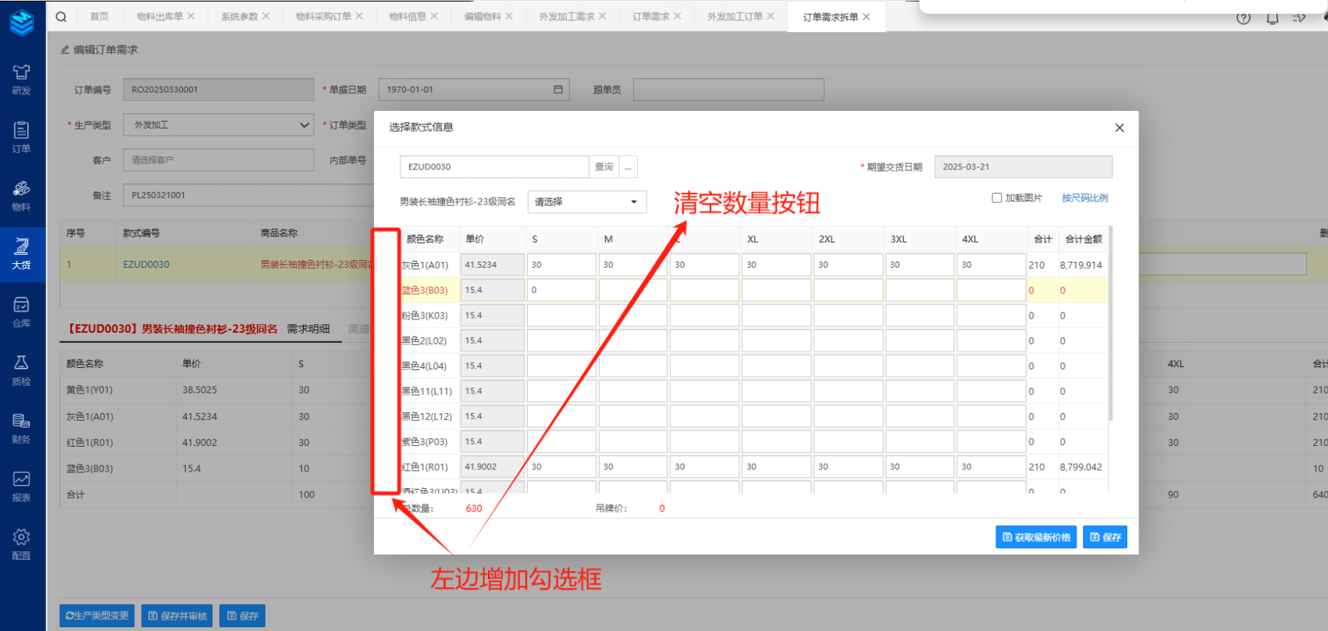
Task: Open the 研发 module in sidebar
Action: click(x=22, y=80)
